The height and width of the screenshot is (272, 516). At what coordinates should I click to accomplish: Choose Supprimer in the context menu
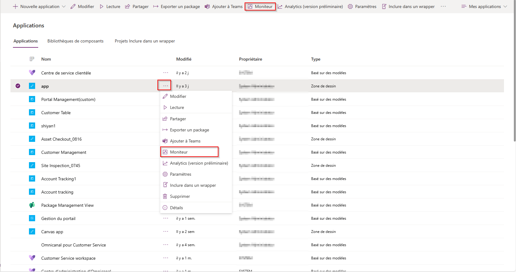click(x=196, y=196)
